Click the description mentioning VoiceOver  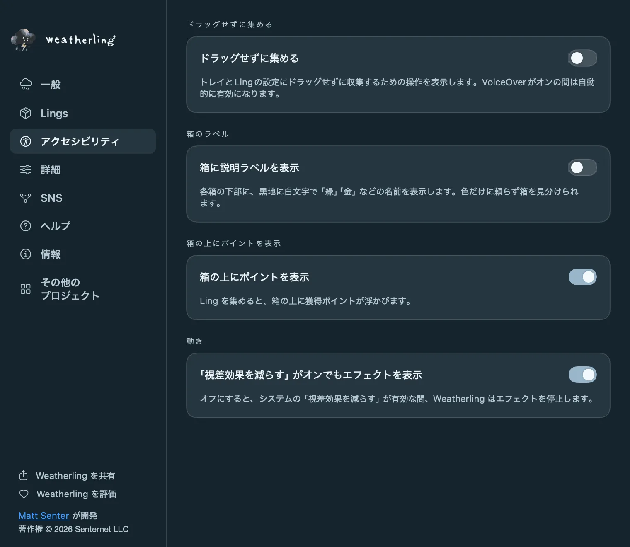[397, 88]
